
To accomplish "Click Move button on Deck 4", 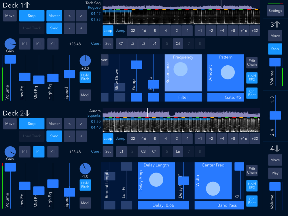I will coord(275,160).
